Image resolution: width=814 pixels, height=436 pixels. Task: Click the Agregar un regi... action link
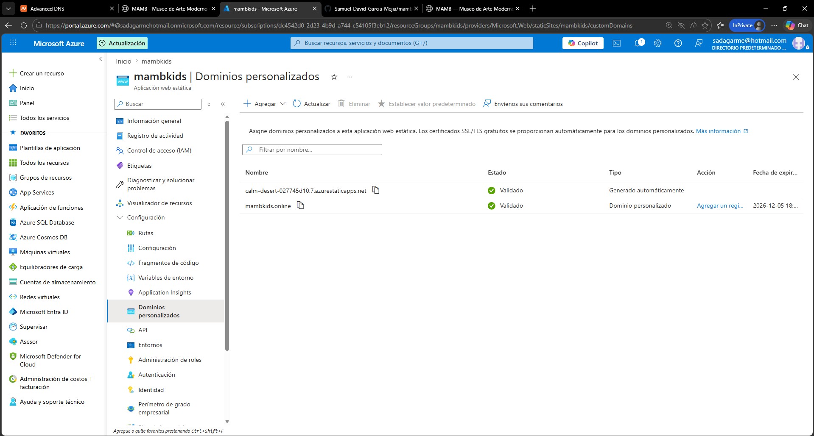tap(720, 206)
